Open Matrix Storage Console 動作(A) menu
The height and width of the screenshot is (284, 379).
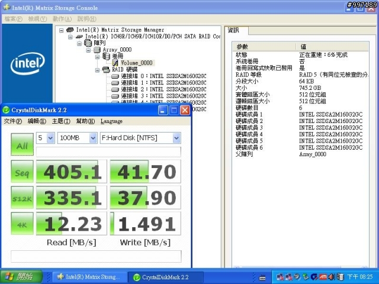pos(62,18)
